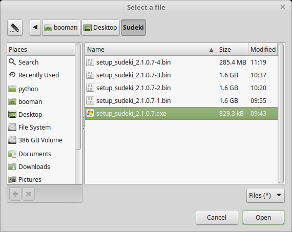Sort by Size column header

tap(233, 50)
